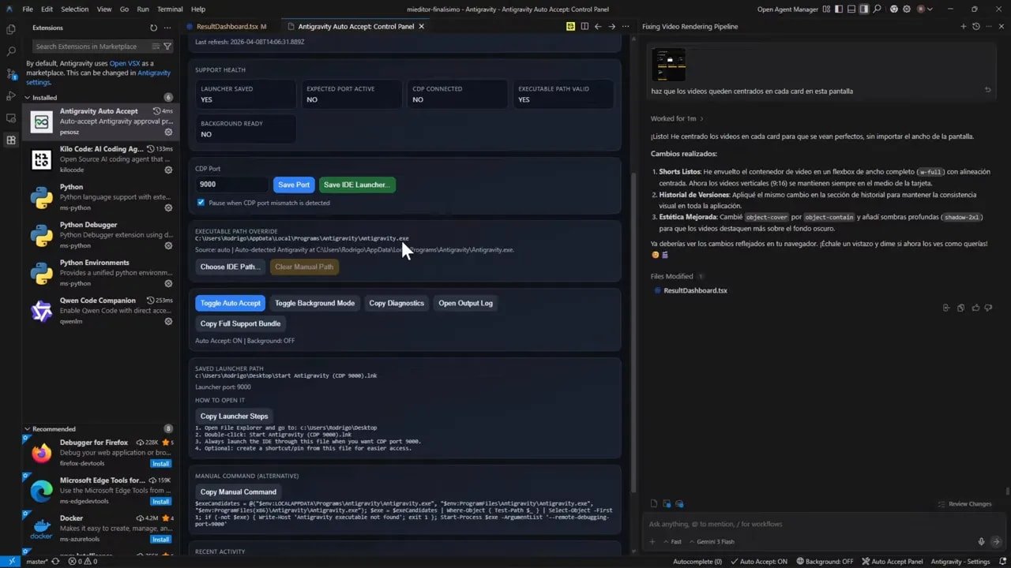Manage Python Debugger extension gear

(168, 245)
